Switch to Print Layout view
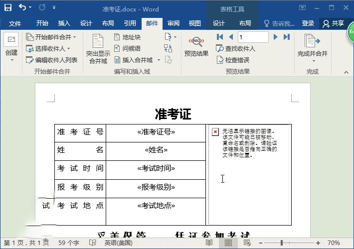The height and width of the screenshot is (249, 354). click(x=228, y=243)
